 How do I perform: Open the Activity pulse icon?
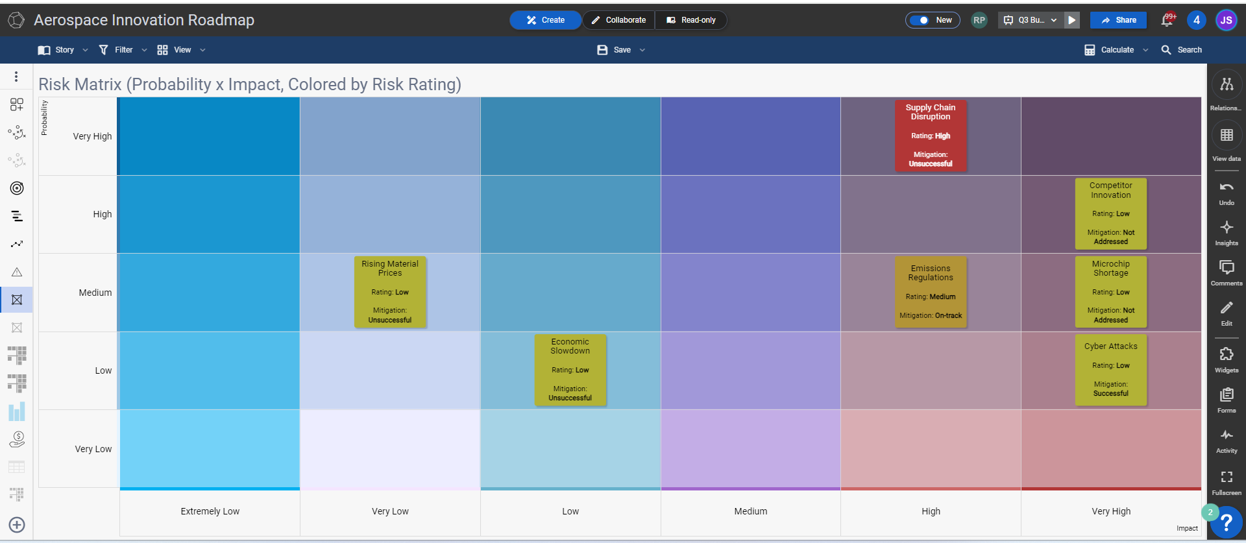(x=1227, y=435)
